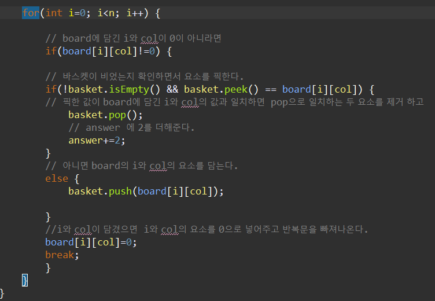Click the 'push' method in basket.push
Image resolution: width=435 pixels, height=301 pixels.
(120, 192)
